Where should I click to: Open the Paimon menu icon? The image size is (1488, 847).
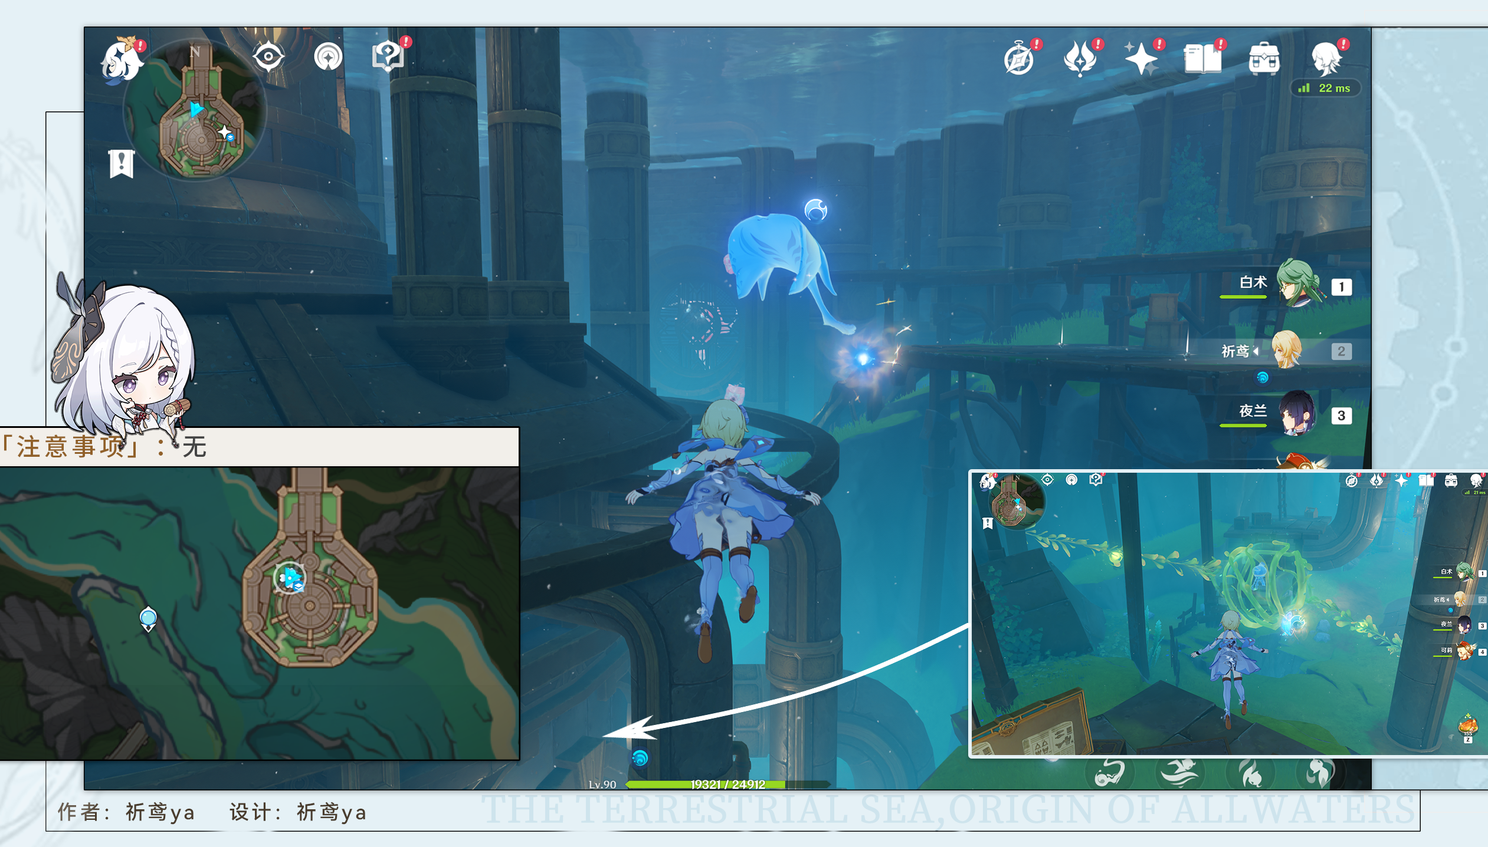coord(122,60)
